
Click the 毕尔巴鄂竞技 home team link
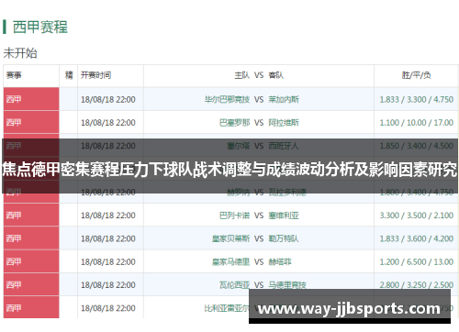[227, 99]
